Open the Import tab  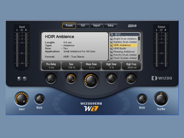tap(97, 26)
